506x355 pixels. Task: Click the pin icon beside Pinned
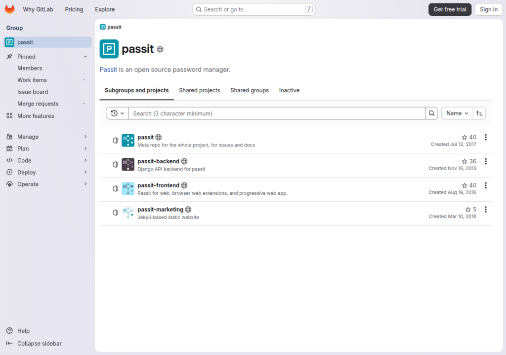[x=10, y=57]
